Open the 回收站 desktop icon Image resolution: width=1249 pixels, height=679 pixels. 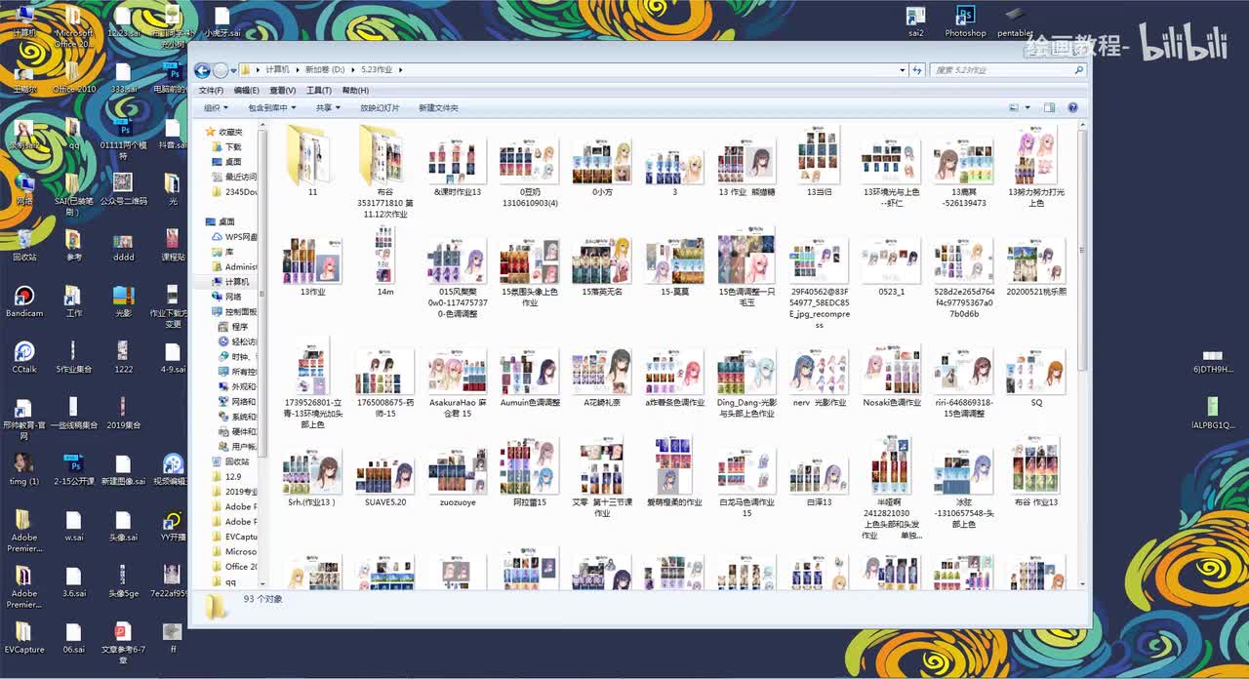click(24, 245)
